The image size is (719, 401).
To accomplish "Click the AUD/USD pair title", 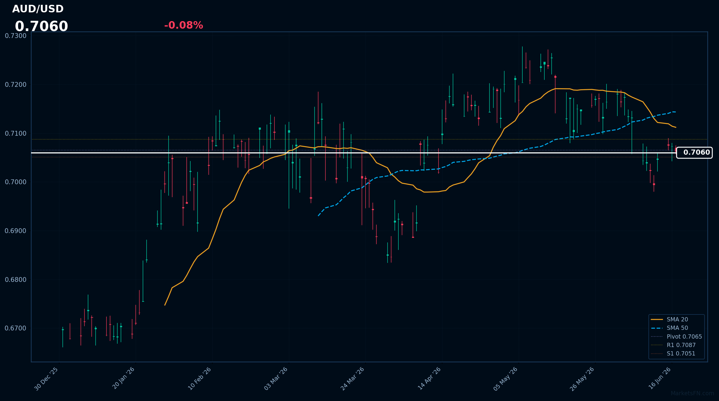I will point(38,9).
